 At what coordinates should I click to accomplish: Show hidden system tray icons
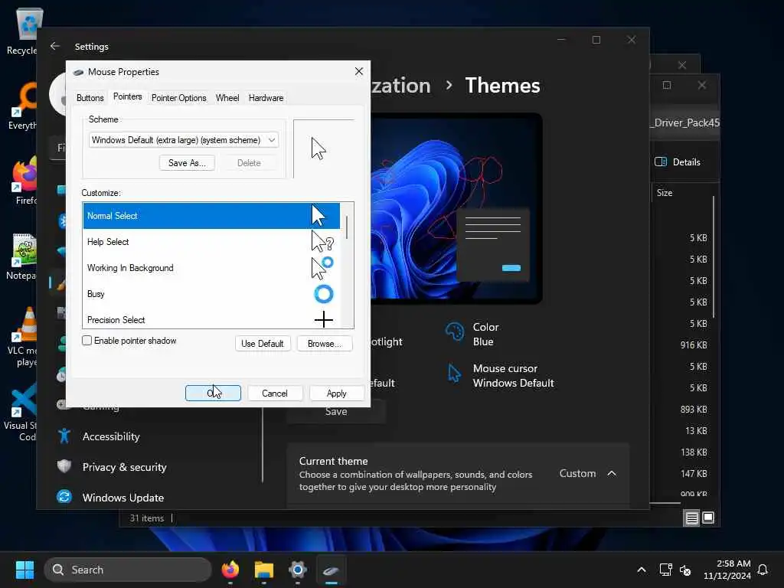(642, 570)
